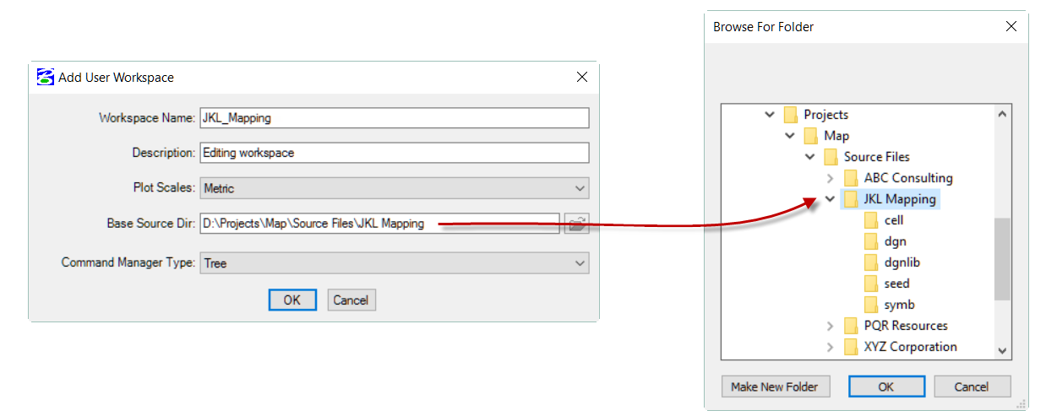Expand the ABC Consulting tree node

click(x=830, y=178)
